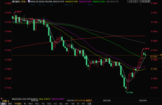Click the MA settings icon before MA(5,20,30...)
Viewport: 162px width, 105px height.
(x=28, y=2)
